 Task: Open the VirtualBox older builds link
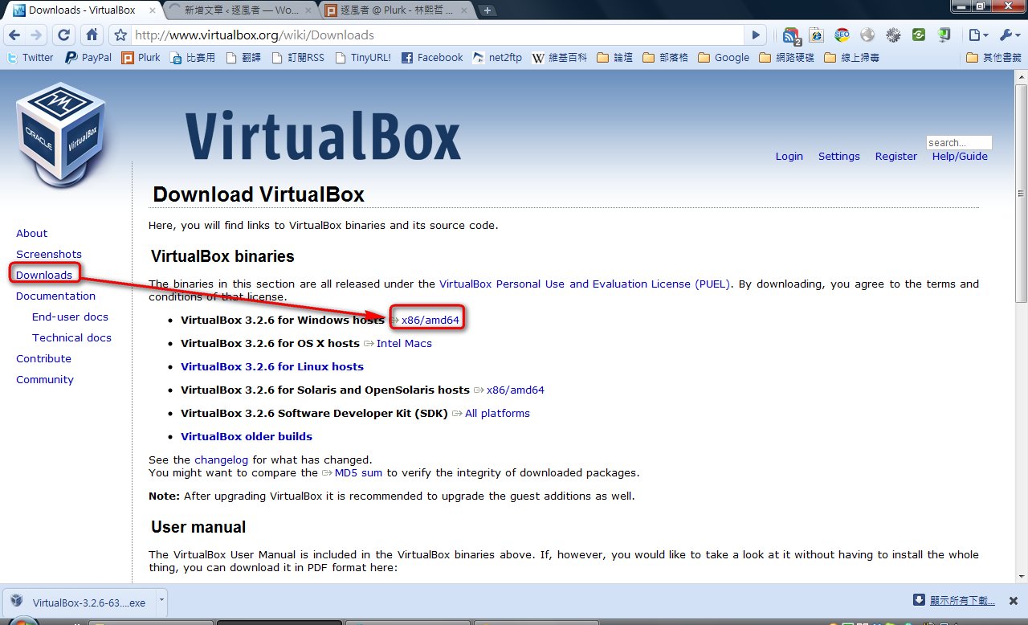pos(247,436)
